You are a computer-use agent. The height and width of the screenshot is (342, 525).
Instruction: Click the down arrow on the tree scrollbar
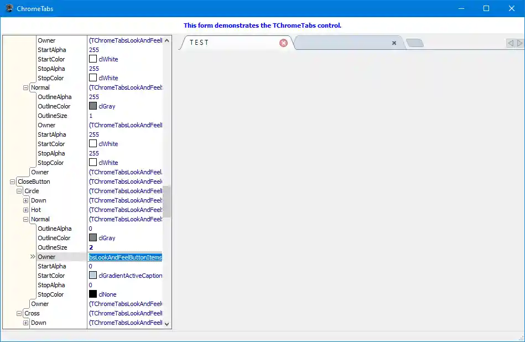point(167,323)
